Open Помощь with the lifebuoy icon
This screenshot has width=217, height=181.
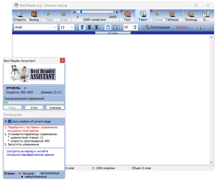pos(191,16)
